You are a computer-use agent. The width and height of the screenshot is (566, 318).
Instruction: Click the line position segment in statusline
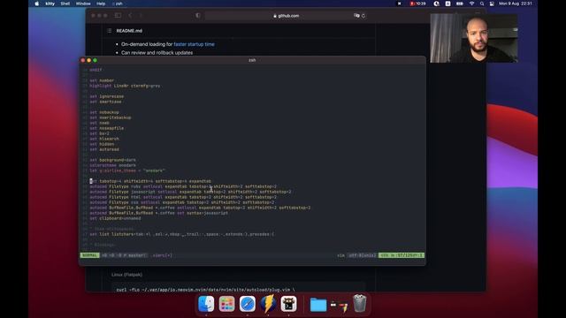click(x=402, y=255)
